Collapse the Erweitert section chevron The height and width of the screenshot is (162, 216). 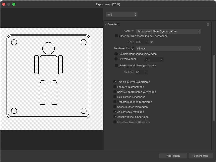tap(105, 24)
